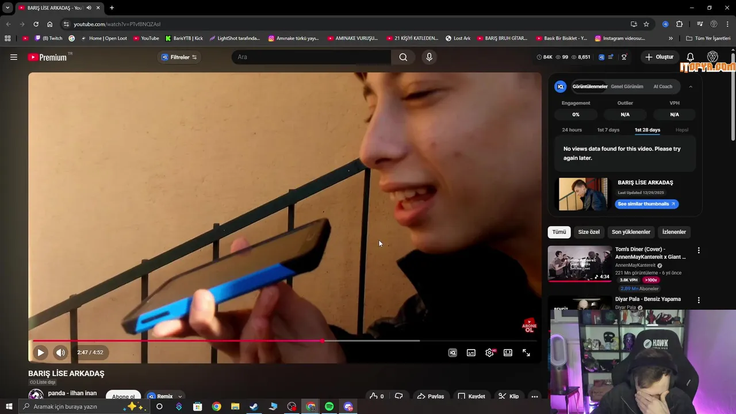Start voice search with microphone icon
The image size is (736, 414).
pyautogui.click(x=429, y=57)
